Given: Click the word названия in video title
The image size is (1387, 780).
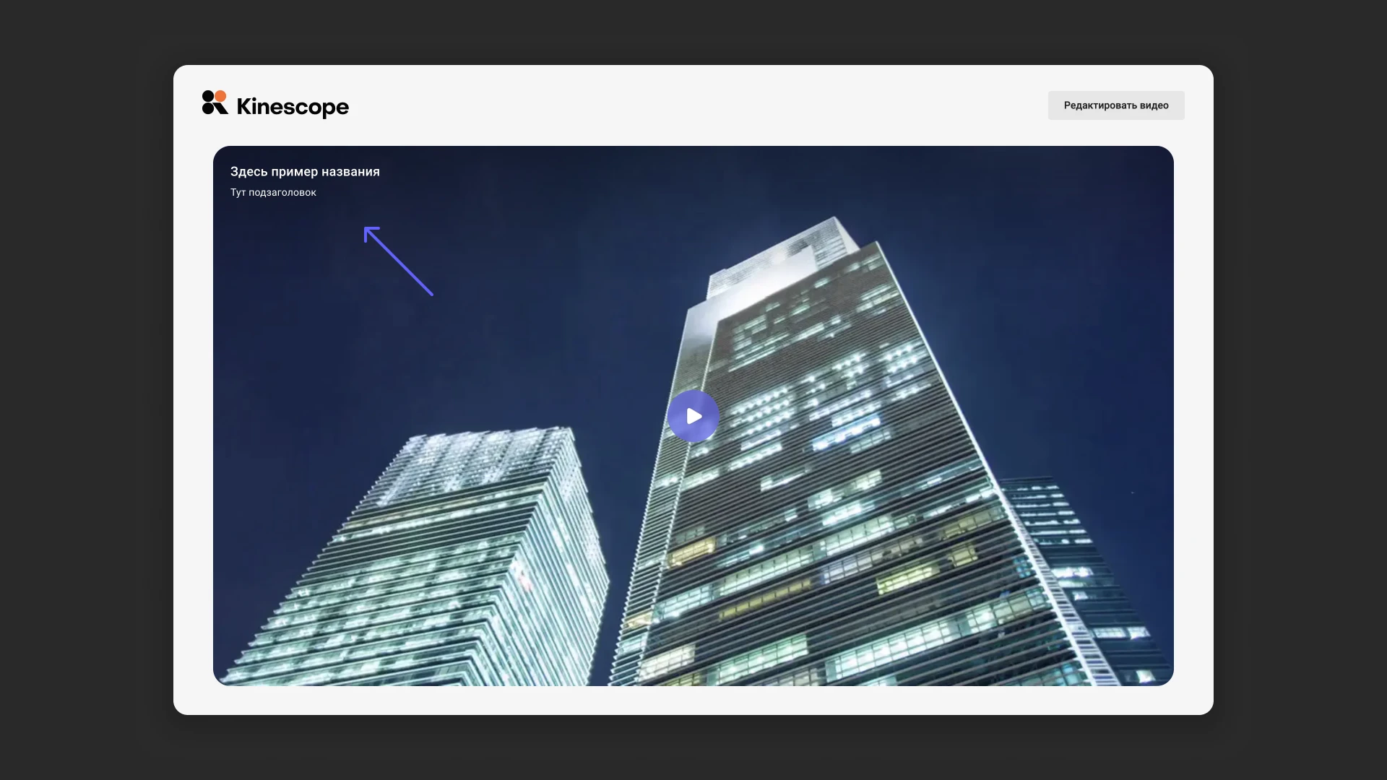Looking at the screenshot, I should pyautogui.click(x=350, y=172).
